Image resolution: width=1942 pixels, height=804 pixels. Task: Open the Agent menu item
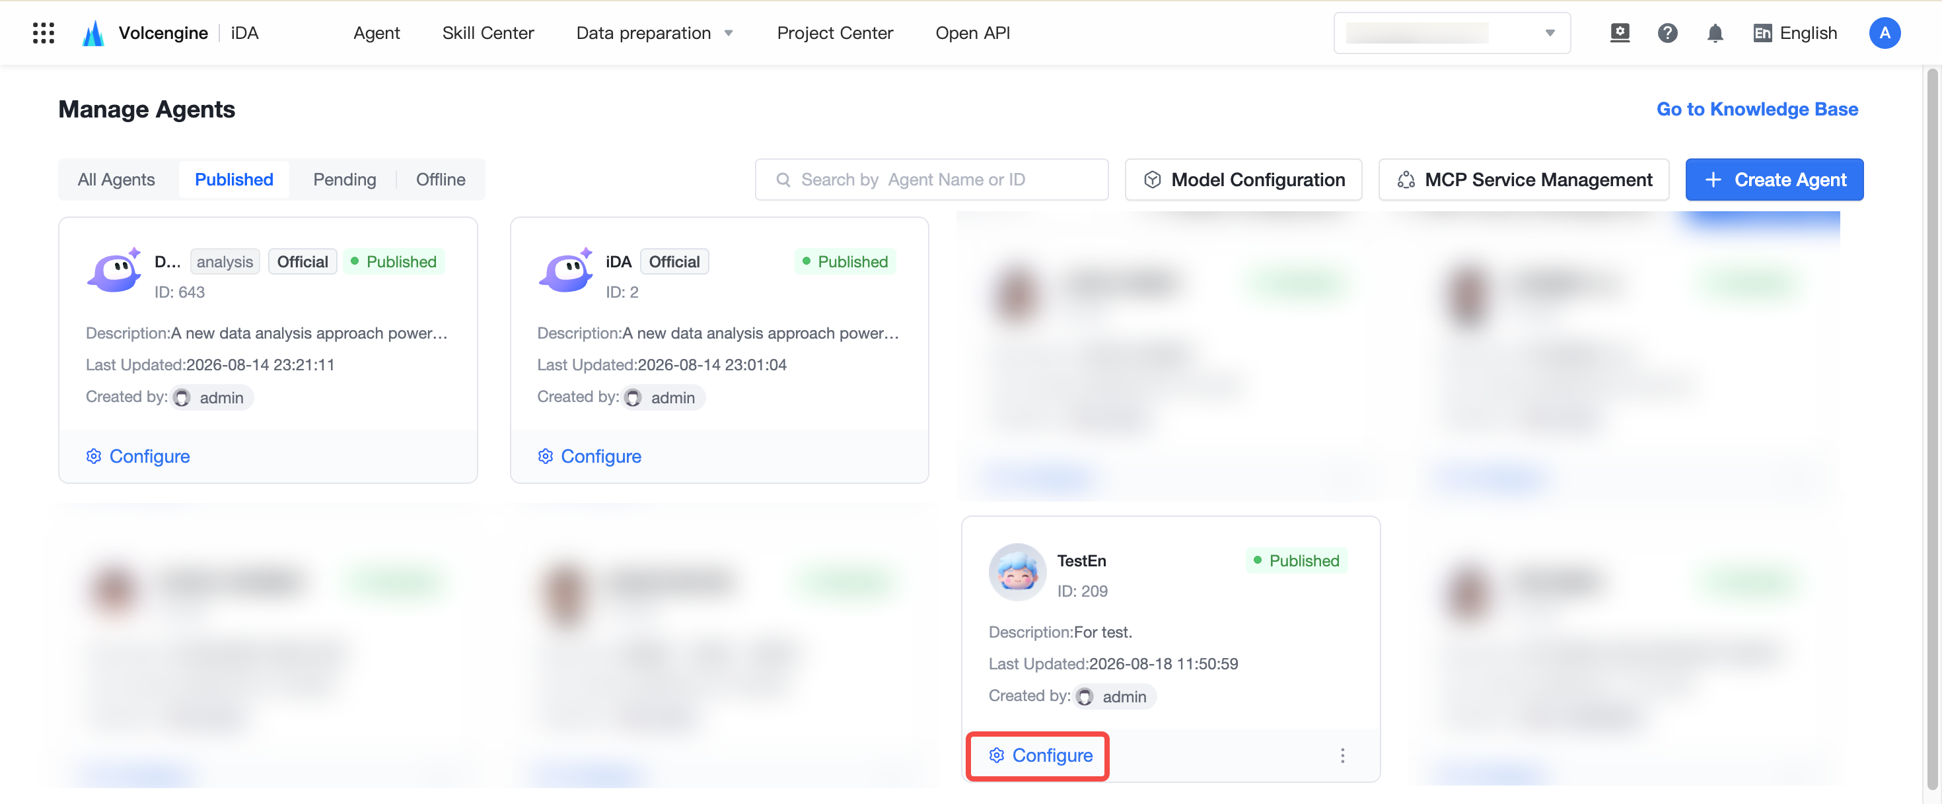377,33
